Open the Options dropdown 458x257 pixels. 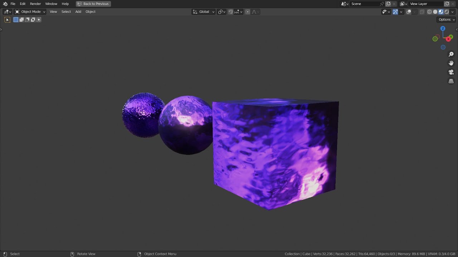coord(447,20)
